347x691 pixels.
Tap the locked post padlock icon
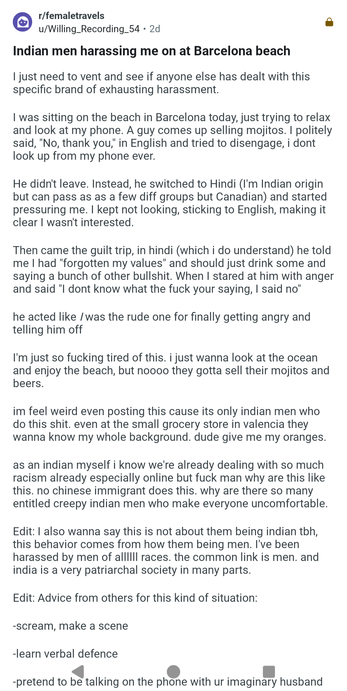click(329, 22)
